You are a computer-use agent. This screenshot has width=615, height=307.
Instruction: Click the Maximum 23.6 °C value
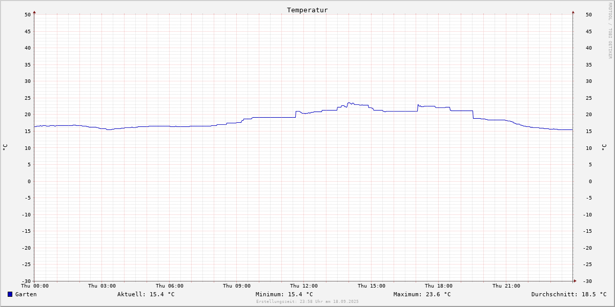422,294
